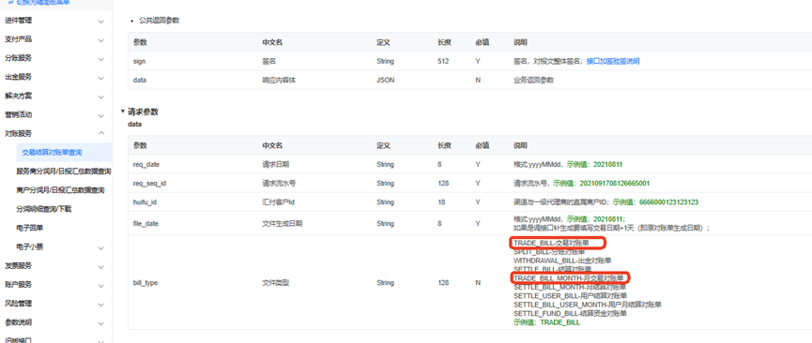The width and height of the screenshot is (812, 343).
Task: Click the 128 length cell in bill_type row
Action: pos(443,283)
